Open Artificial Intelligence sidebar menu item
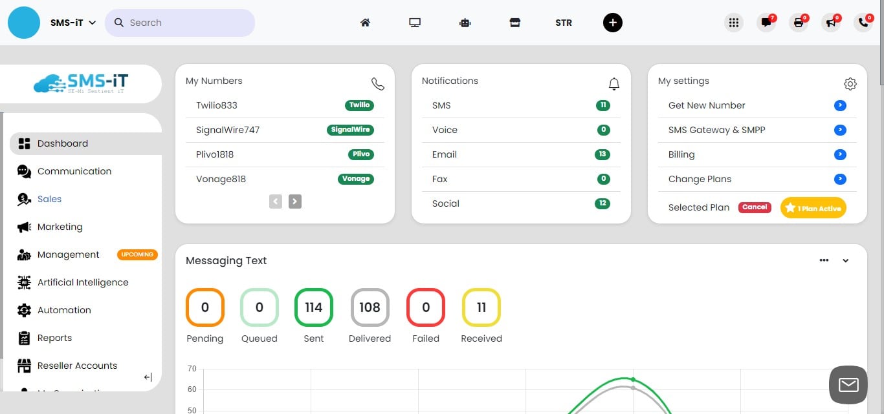 83,282
